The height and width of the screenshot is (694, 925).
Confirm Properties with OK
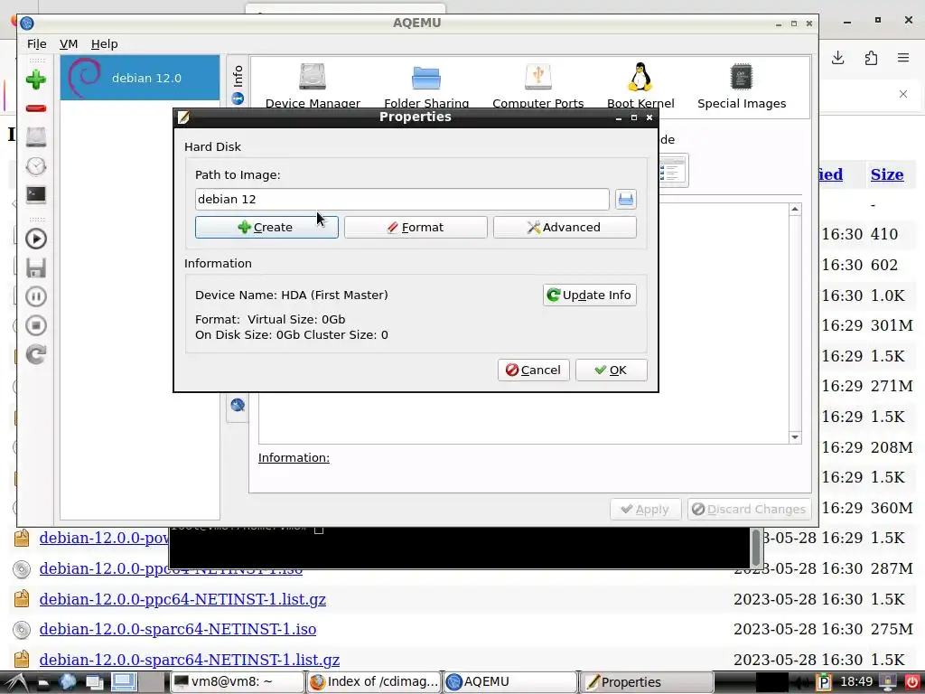(612, 370)
